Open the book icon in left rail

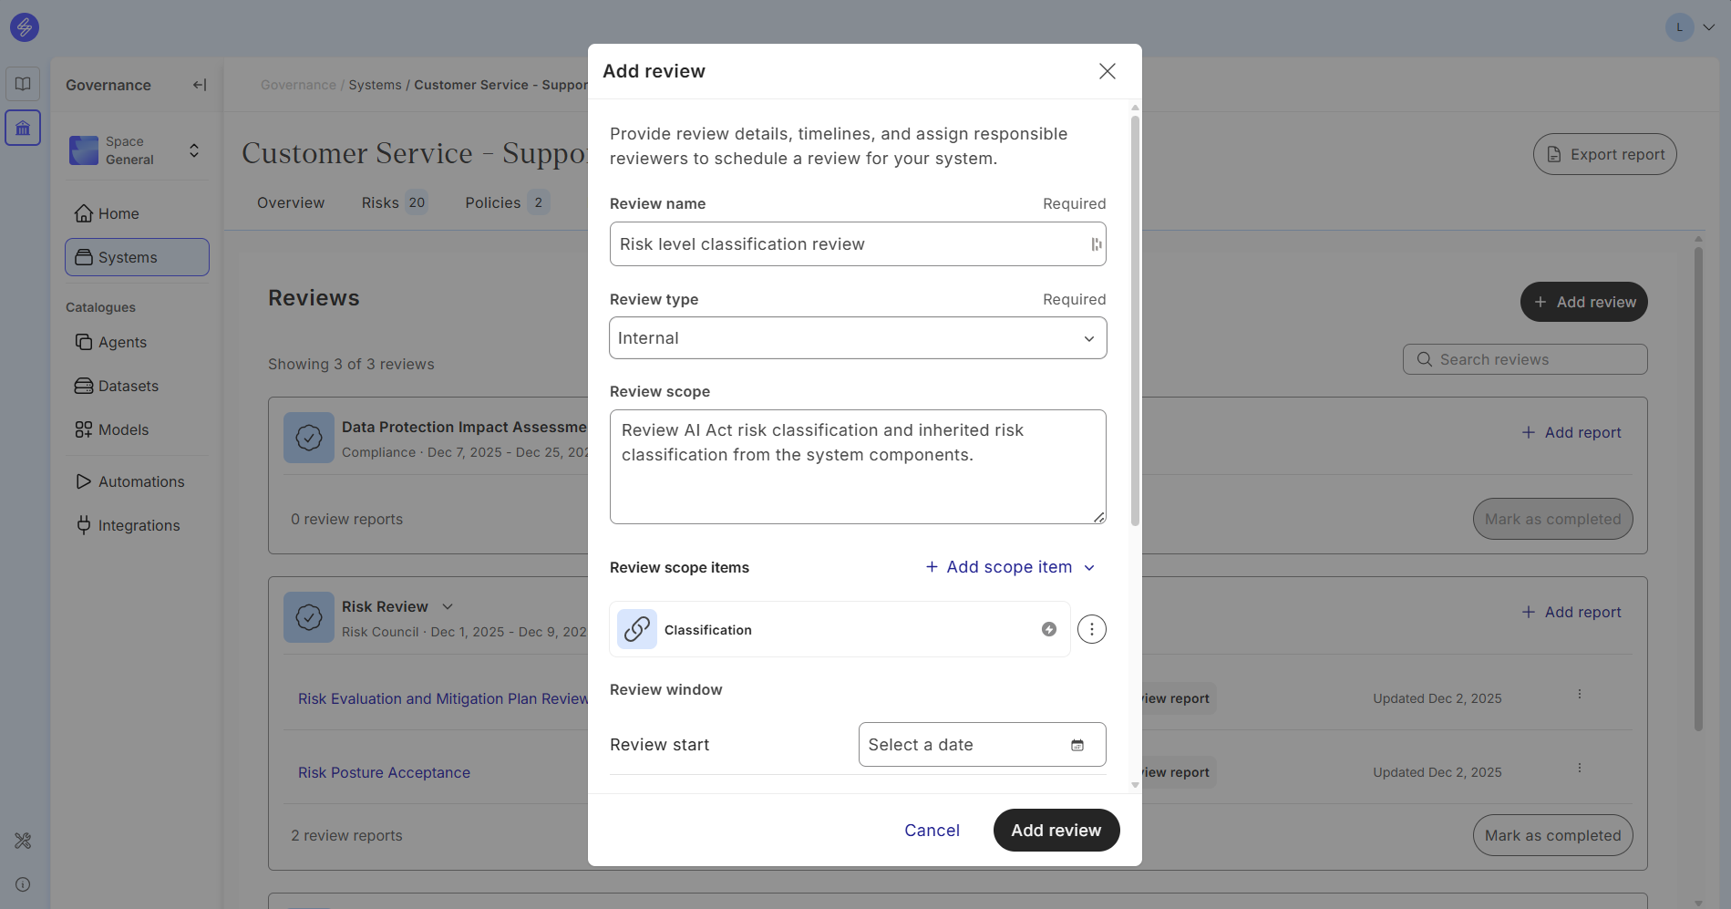pos(23,84)
